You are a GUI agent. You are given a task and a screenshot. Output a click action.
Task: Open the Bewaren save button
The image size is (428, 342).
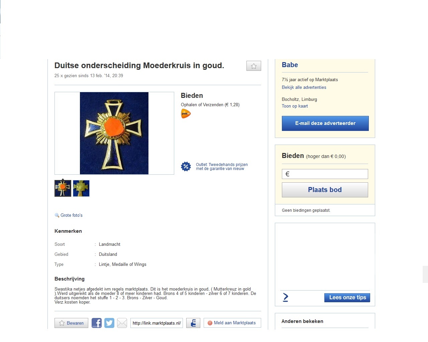pyautogui.click(x=72, y=323)
